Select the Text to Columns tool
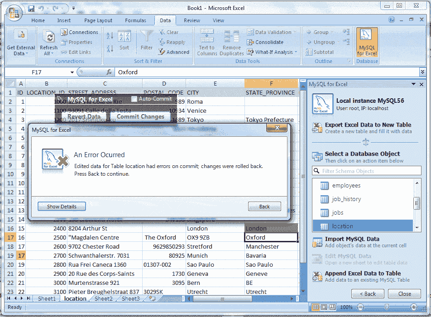 click(206, 42)
